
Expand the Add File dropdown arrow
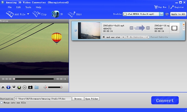pyautogui.click(x=28, y=14)
